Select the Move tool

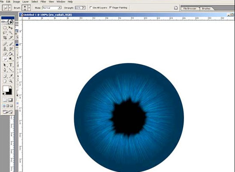click(x=10, y=28)
